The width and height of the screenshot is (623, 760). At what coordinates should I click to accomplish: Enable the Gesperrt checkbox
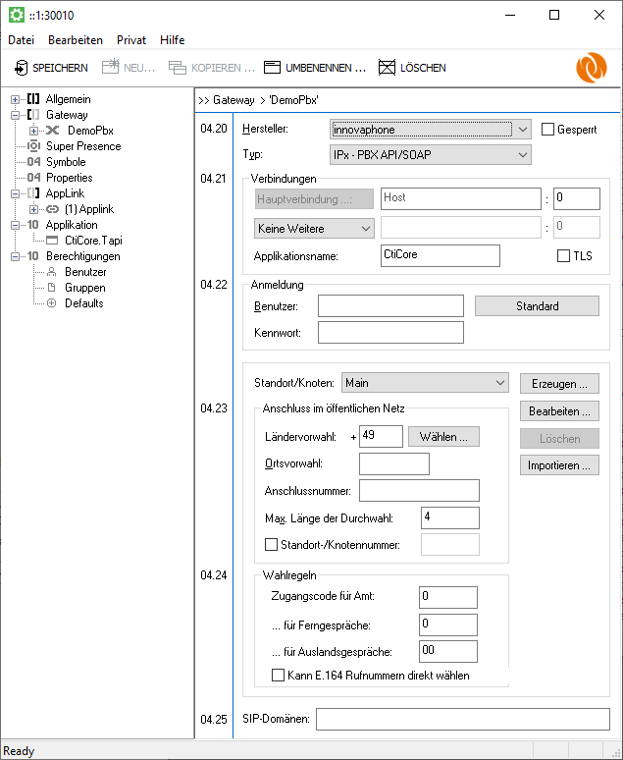548,130
